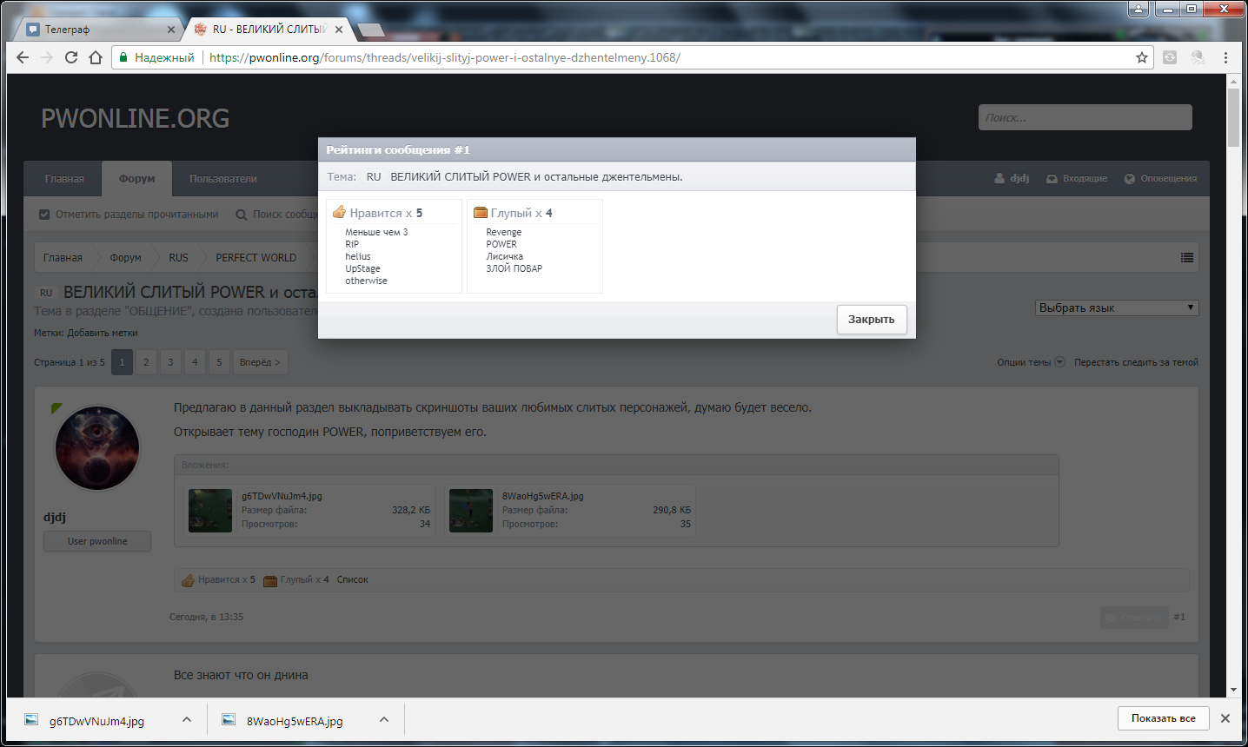The image size is (1248, 747).
Task: Go to thread page 2
Action: pos(146,362)
